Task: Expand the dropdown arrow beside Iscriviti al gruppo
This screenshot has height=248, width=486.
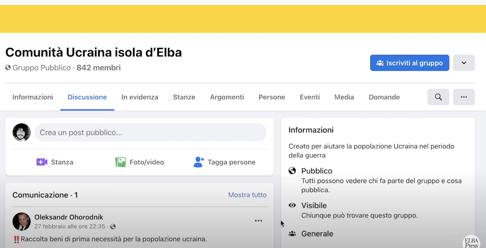Action: click(463, 63)
